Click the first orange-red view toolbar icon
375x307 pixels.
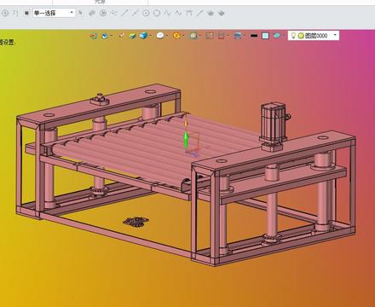(x=93, y=36)
